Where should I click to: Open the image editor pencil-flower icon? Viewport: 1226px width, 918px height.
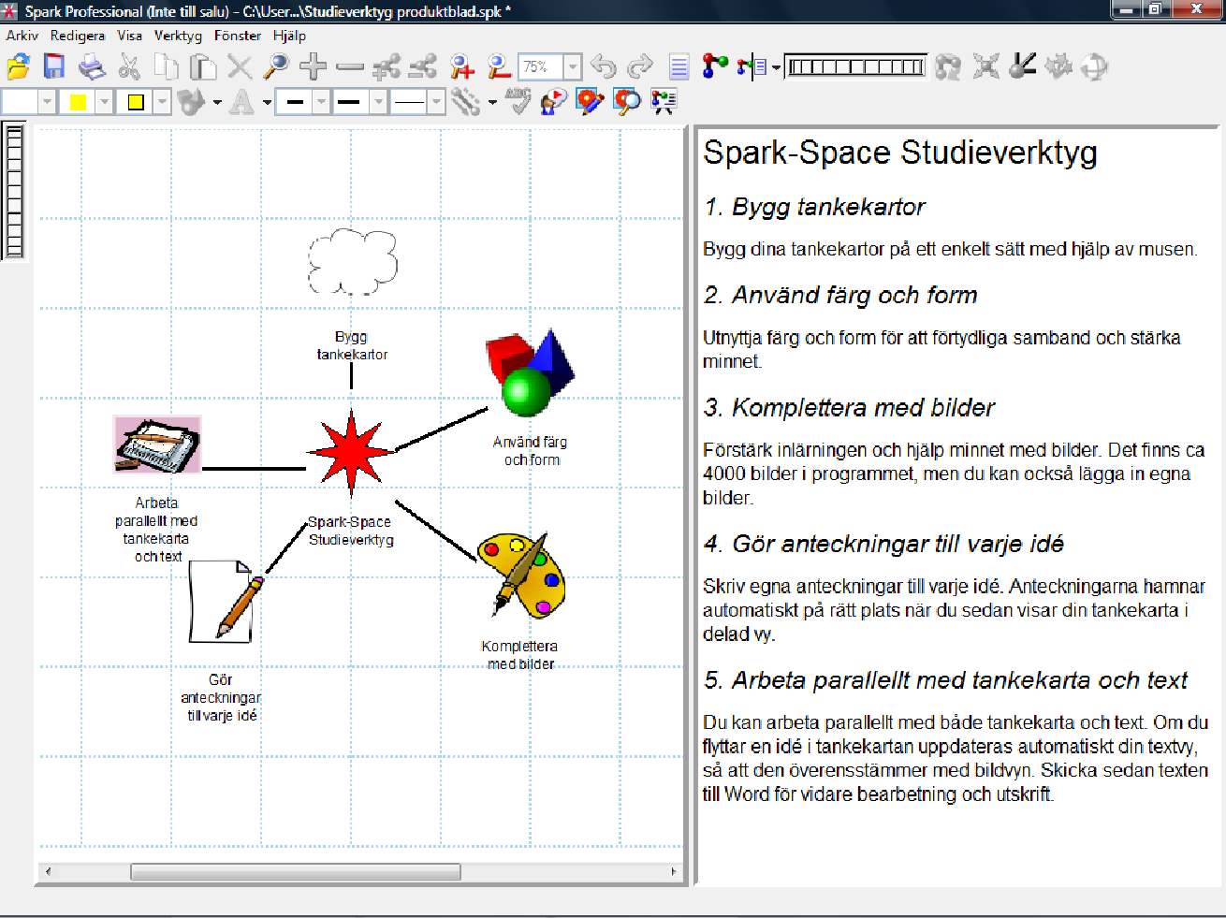[x=590, y=100]
